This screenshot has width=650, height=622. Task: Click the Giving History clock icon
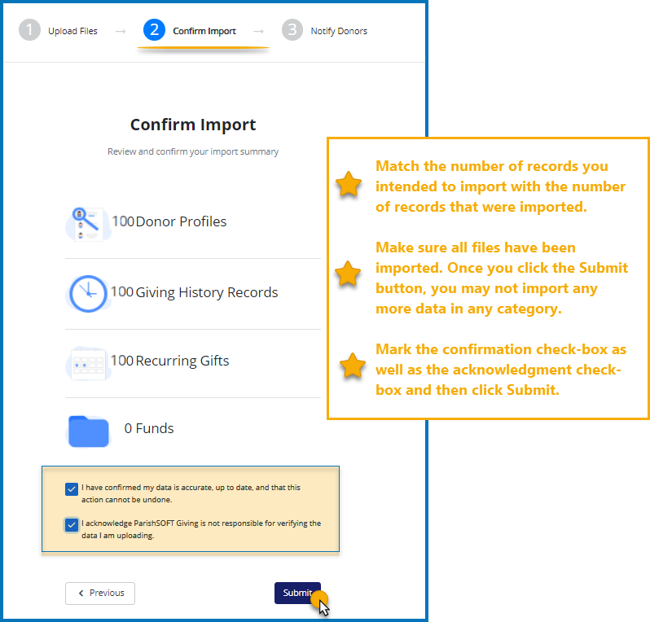[x=88, y=294]
